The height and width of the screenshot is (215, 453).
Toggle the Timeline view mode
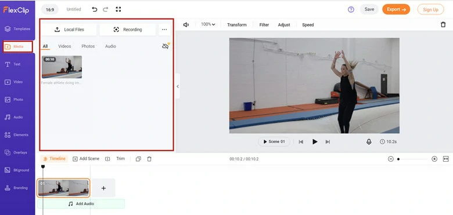55,159
